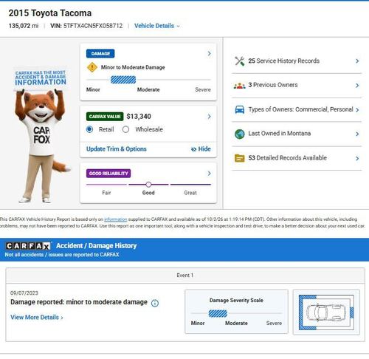Click the yellow damage warning diamond icon
This screenshot has width=369, height=359.
[92, 67]
